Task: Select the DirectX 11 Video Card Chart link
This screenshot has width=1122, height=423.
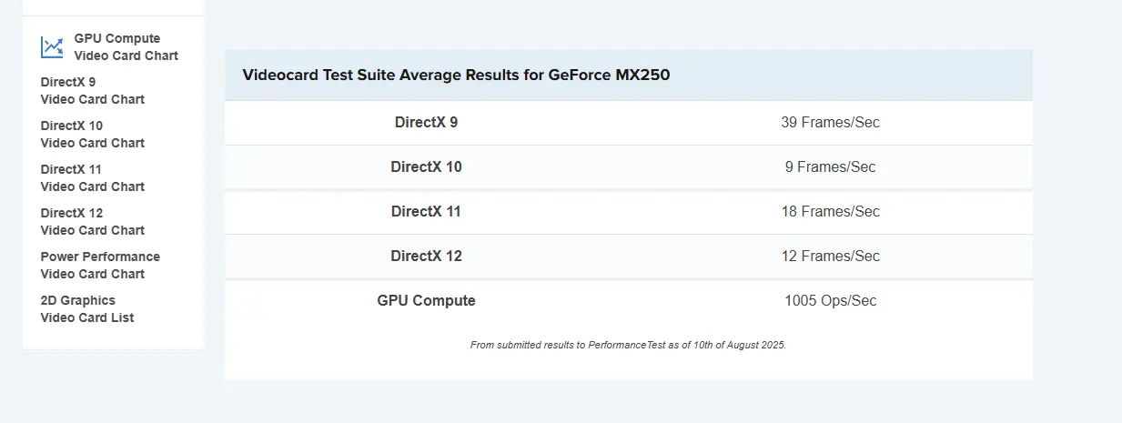Action: 92,177
